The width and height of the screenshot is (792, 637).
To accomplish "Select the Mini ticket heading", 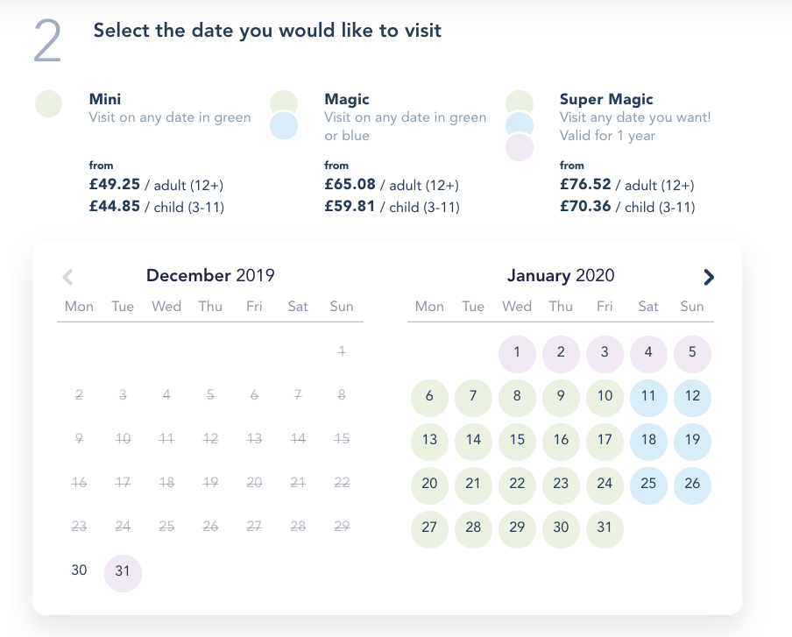I will click(x=105, y=99).
